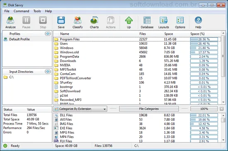Sort by the Space column header
The image size is (228, 151).
169,34
